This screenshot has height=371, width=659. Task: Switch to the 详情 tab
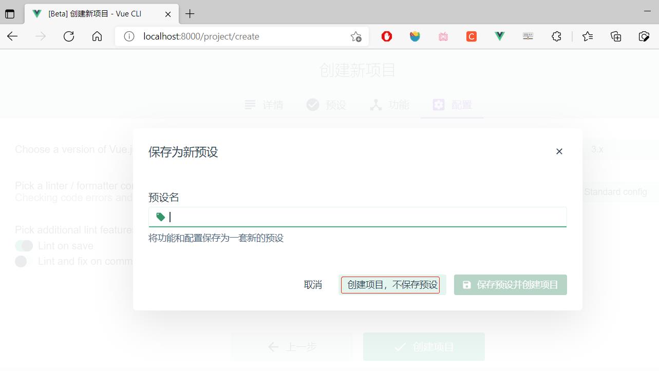click(264, 105)
